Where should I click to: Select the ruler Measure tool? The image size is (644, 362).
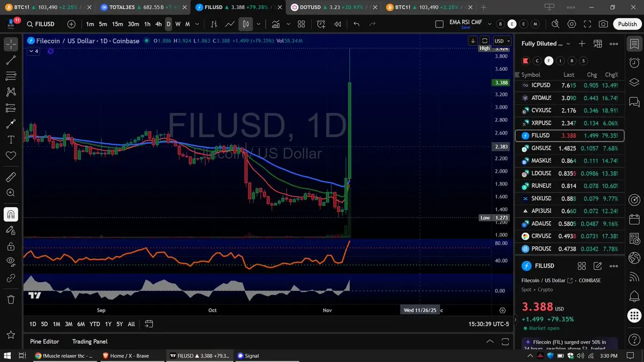(11, 176)
